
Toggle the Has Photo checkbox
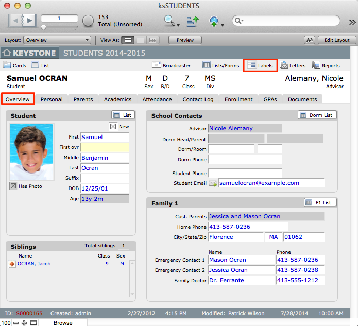point(13,186)
